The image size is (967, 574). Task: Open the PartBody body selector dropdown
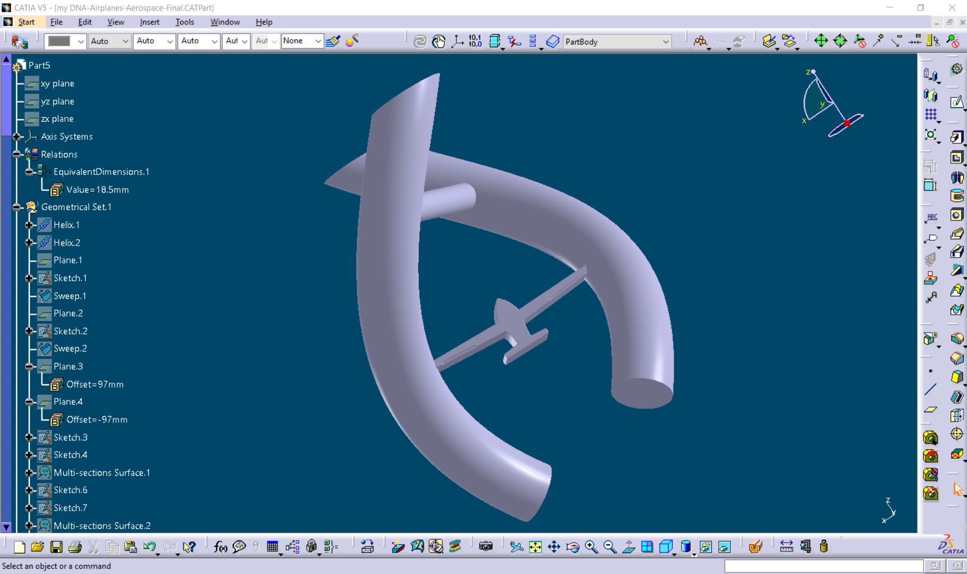tap(617, 41)
